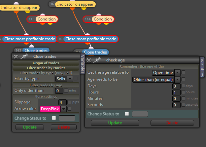The width and height of the screenshot is (206, 147).
Task: Select Close trades node 262
Action: pyautogui.click(x=32, y=50)
